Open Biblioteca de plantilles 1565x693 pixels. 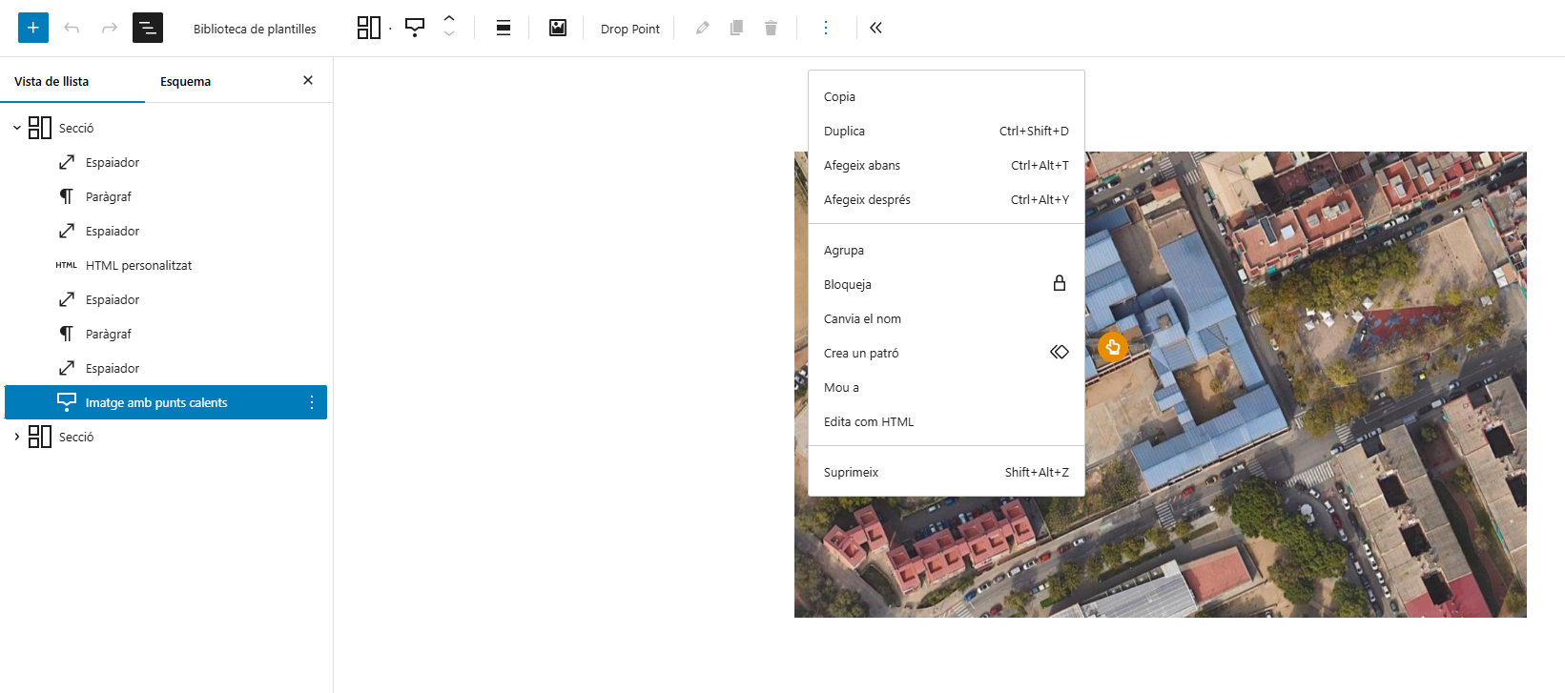click(x=255, y=29)
